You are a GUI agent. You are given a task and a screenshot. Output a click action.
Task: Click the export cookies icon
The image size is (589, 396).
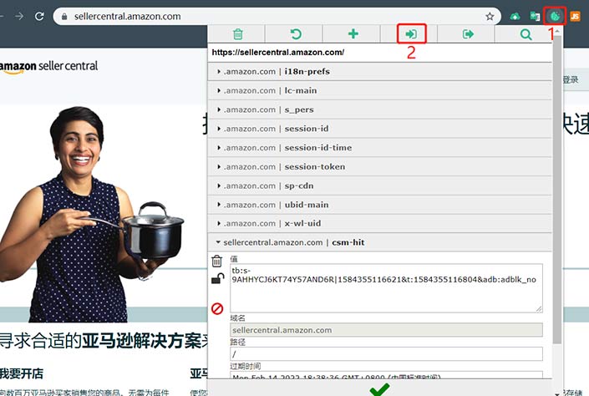(468, 34)
